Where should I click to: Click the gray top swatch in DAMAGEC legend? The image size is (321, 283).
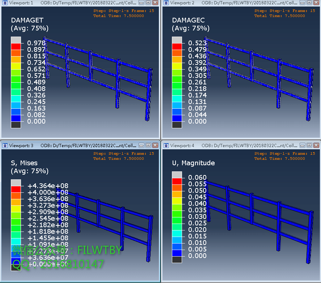[x=177, y=40]
